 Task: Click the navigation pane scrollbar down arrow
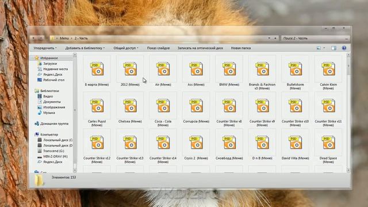tap(75, 170)
